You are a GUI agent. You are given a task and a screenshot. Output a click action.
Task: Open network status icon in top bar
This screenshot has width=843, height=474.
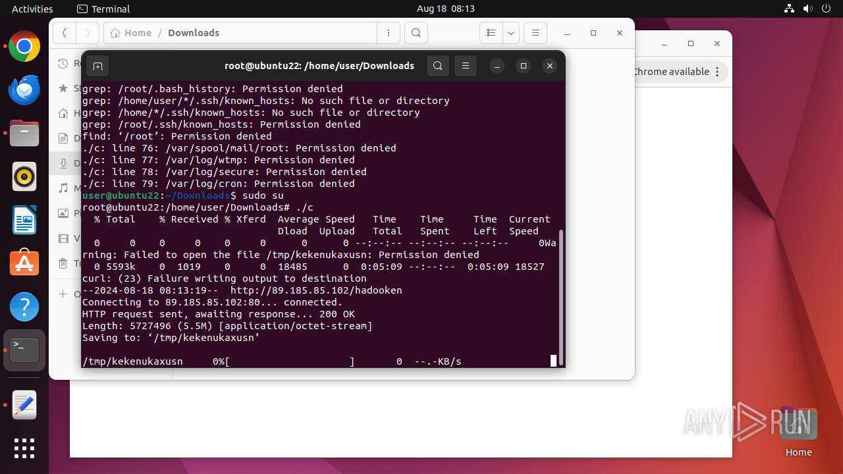789,9
